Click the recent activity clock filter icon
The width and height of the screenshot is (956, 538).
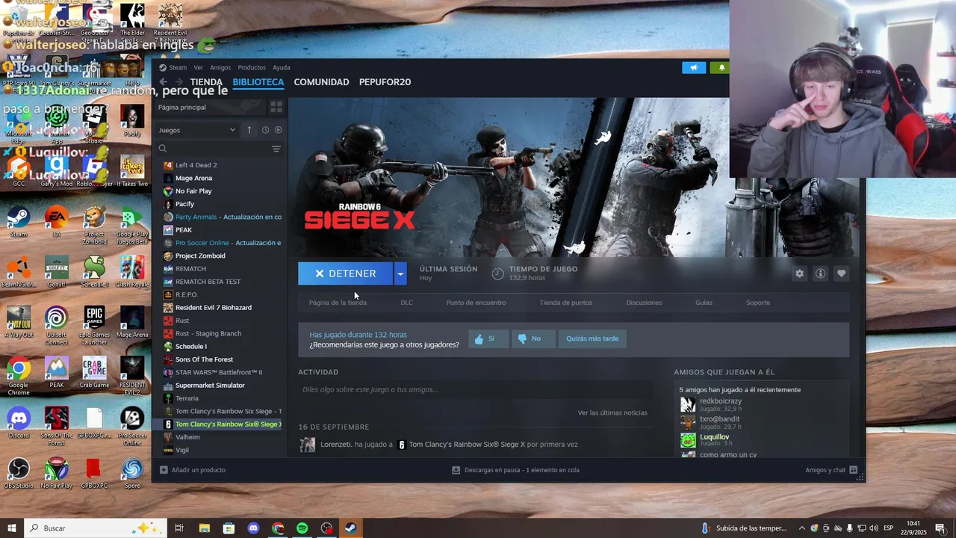coord(265,130)
